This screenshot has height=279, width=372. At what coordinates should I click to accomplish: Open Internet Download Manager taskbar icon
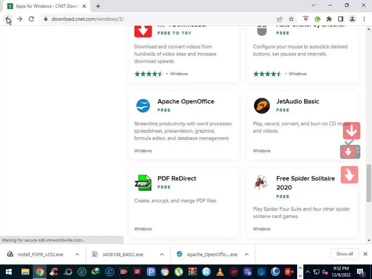(x=96, y=272)
